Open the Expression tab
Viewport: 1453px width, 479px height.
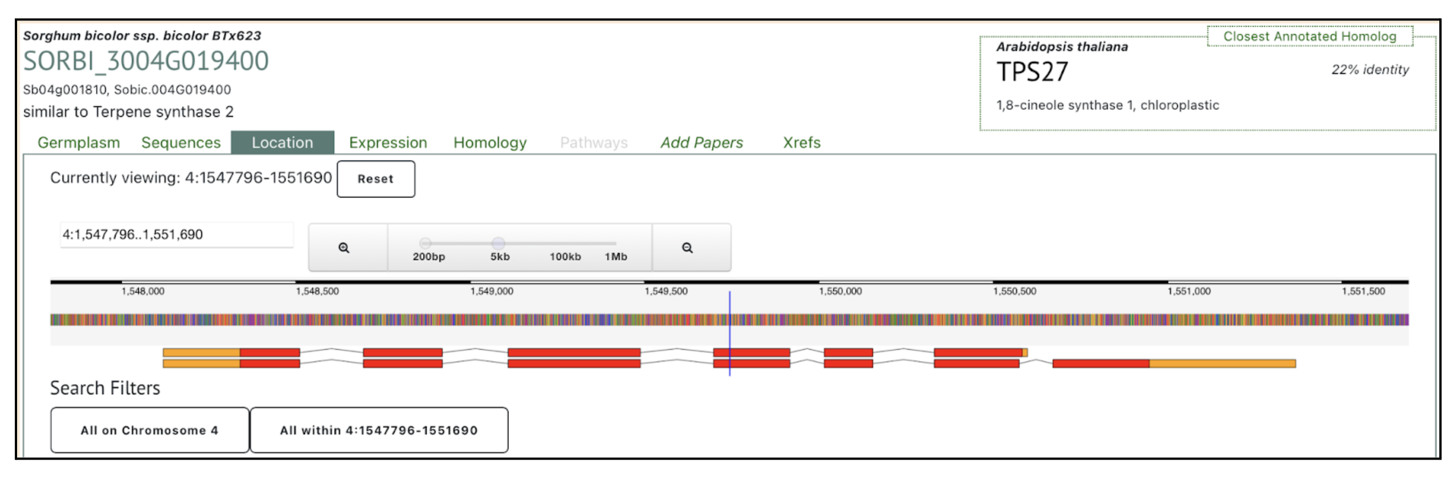387,142
